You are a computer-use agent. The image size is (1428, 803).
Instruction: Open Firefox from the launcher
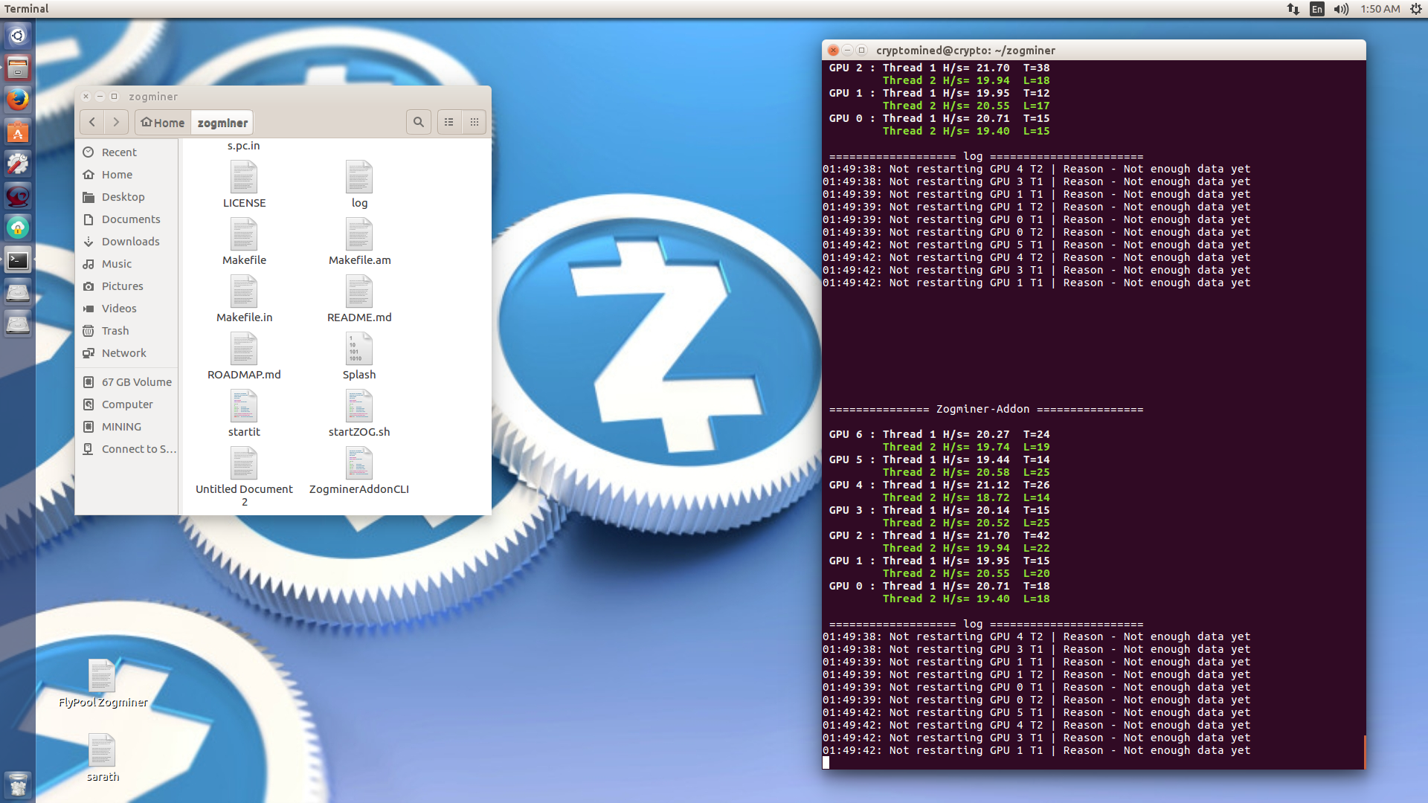coord(18,99)
